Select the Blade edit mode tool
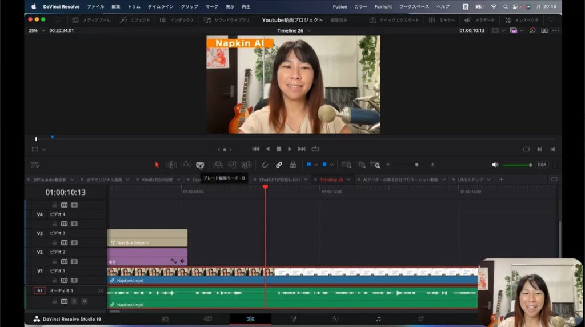 click(200, 165)
